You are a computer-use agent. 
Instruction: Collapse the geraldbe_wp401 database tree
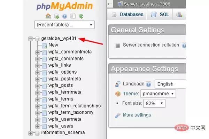click(x=31, y=39)
